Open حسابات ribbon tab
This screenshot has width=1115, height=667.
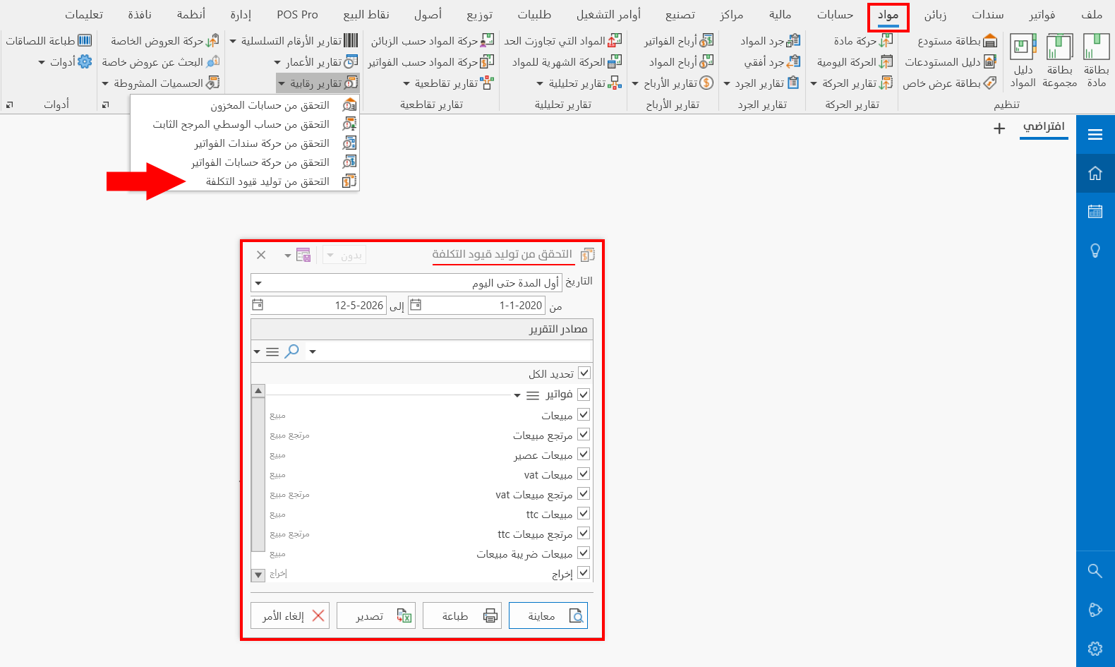click(x=835, y=15)
